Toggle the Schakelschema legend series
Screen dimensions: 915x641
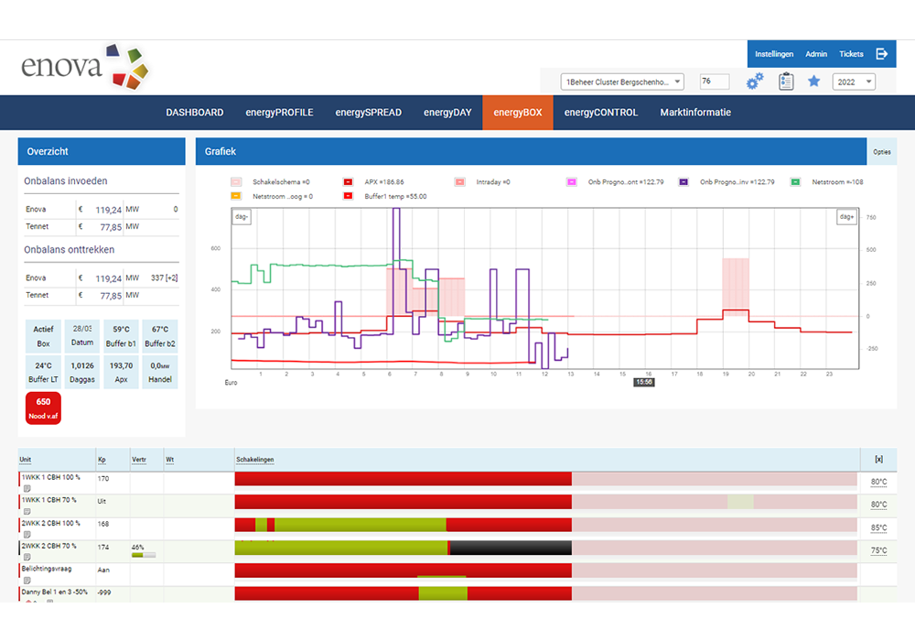click(236, 182)
